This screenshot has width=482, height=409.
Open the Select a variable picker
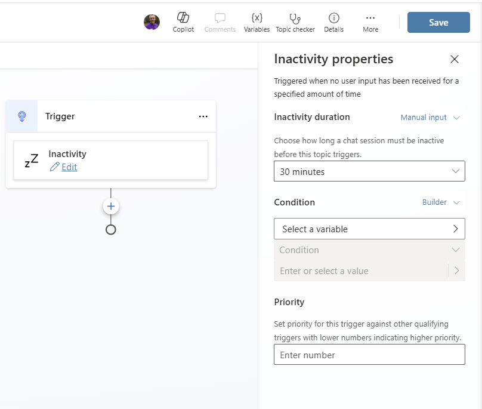point(369,229)
